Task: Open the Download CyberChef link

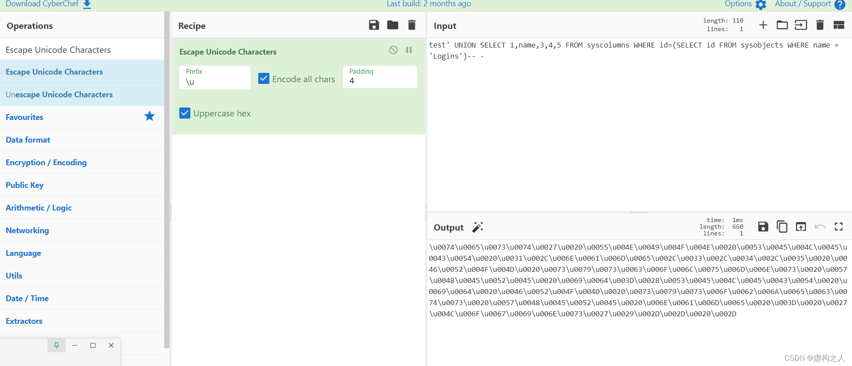Action: click(42, 4)
